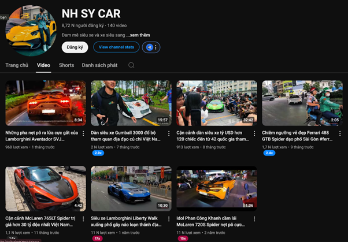Screen dimensions: 348x242
Task: Click '8,72 N người đăng ký' subscriber count
Action: 83,25
